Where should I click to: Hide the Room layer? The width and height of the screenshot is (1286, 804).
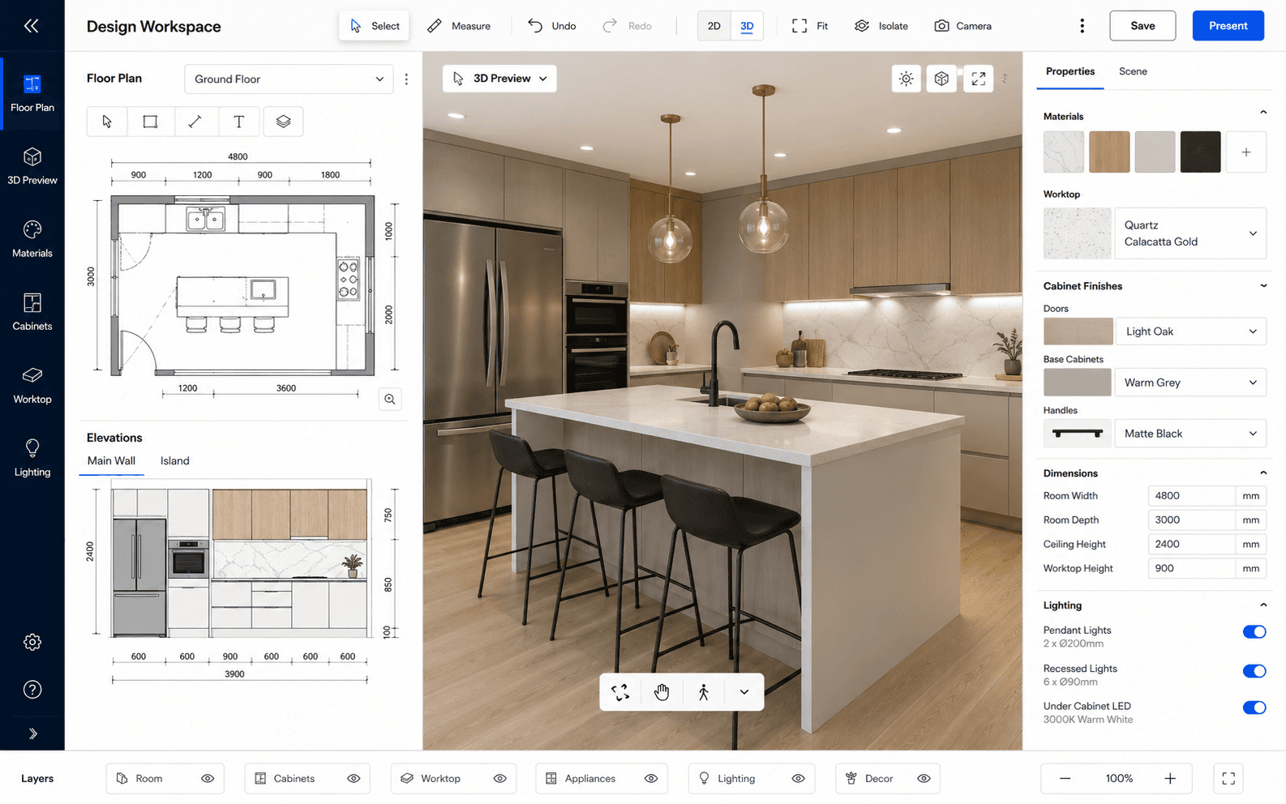(x=208, y=779)
